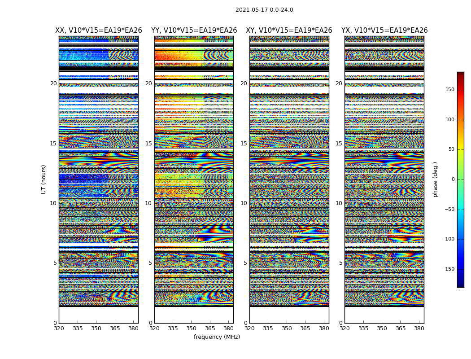The width and height of the screenshot is (471, 359).
Task: Click the 'UT (hours)' y-axis label
Action: click(44, 179)
